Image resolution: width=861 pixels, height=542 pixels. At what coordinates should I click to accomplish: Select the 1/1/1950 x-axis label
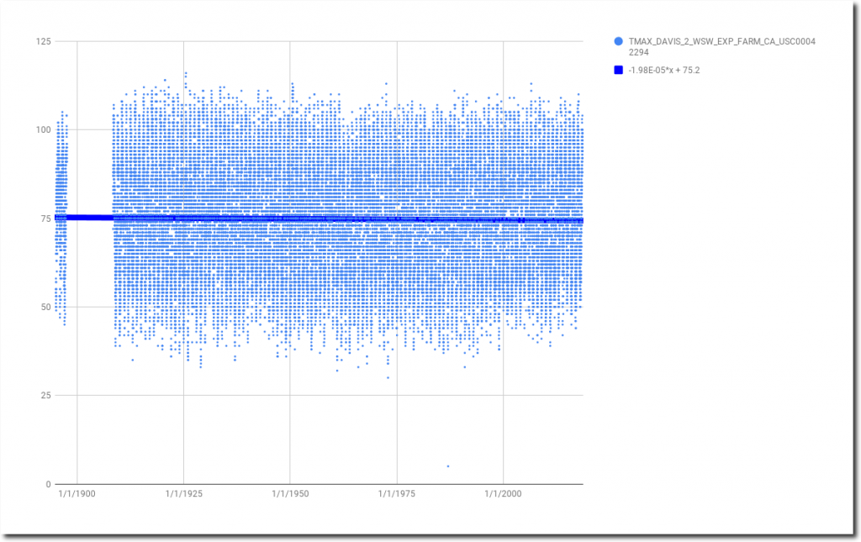(x=290, y=496)
